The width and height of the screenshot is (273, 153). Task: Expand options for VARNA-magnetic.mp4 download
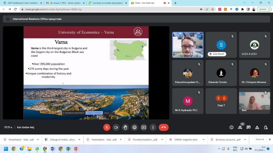(x=203, y=139)
